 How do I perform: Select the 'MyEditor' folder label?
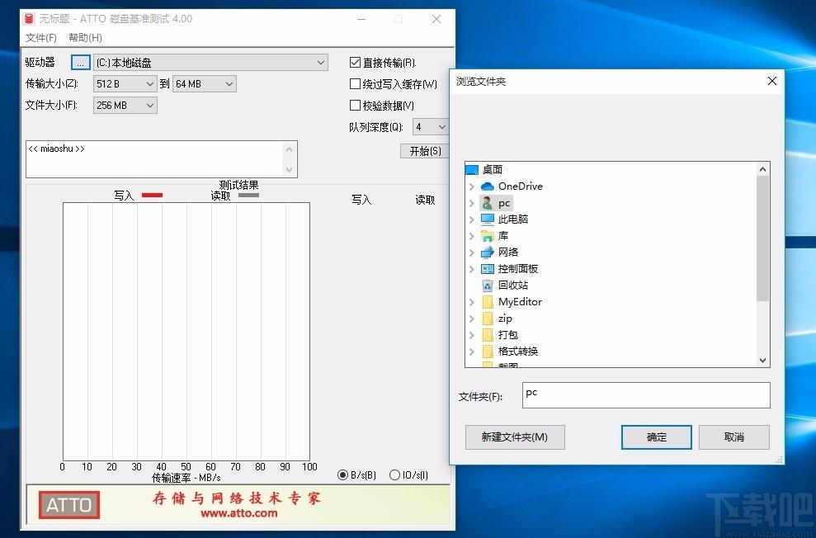520,302
